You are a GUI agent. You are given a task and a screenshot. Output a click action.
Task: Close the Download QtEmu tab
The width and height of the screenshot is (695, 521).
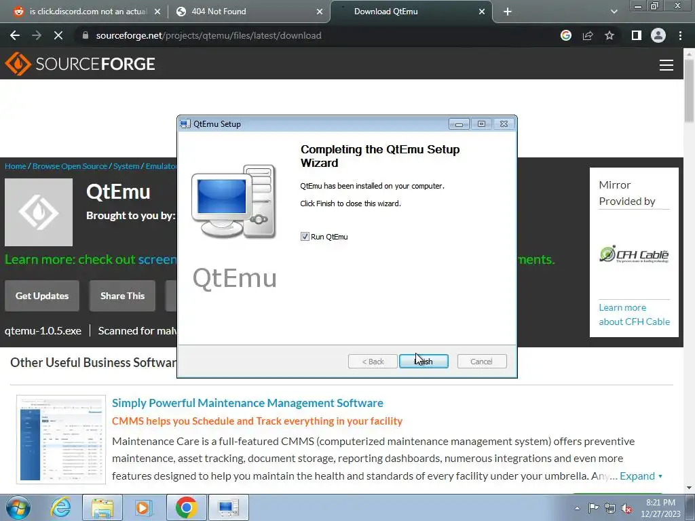point(482,12)
